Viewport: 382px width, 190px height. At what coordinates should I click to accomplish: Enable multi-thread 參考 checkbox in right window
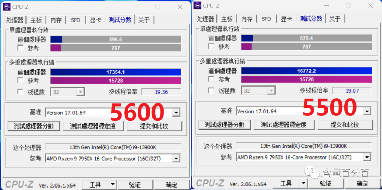coord(211,79)
